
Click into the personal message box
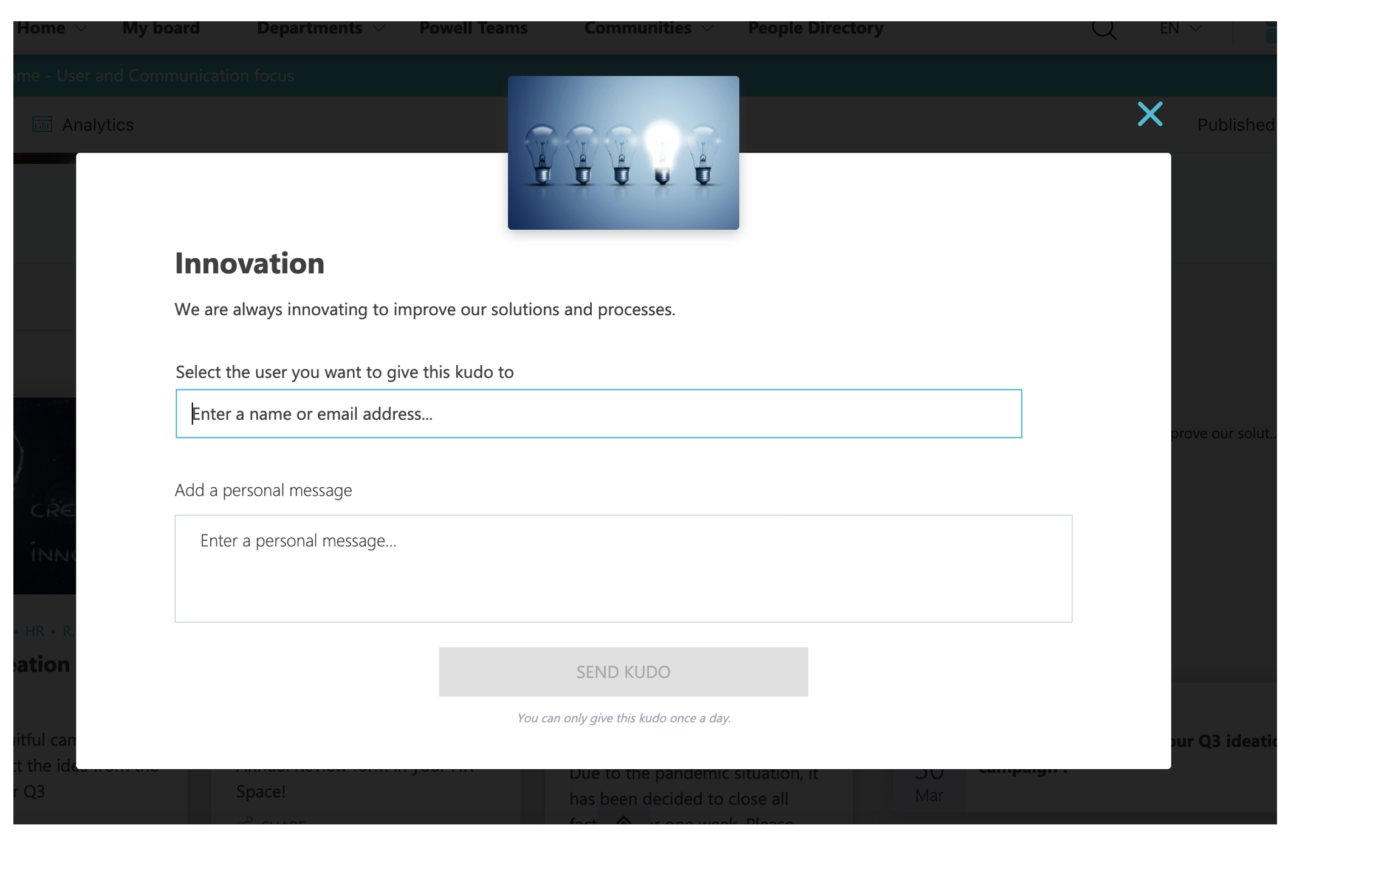point(623,568)
